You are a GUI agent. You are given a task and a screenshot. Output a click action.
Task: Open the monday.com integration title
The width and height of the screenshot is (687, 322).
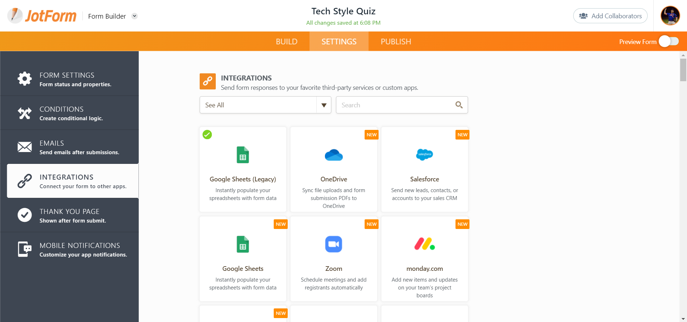pyautogui.click(x=425, y=269)
